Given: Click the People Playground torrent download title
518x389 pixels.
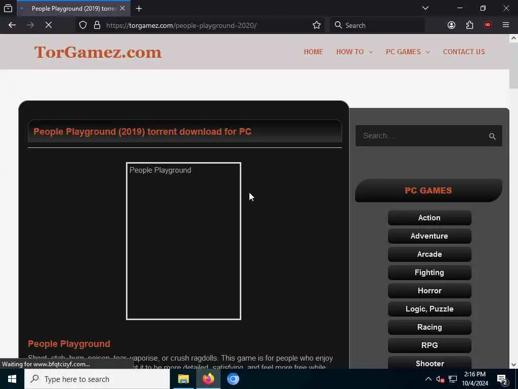Looking at the screenshot, I should pyautogui.click(x=142, y=132).
